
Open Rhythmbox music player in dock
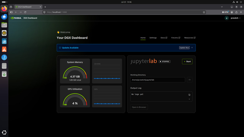pos(4,33)
